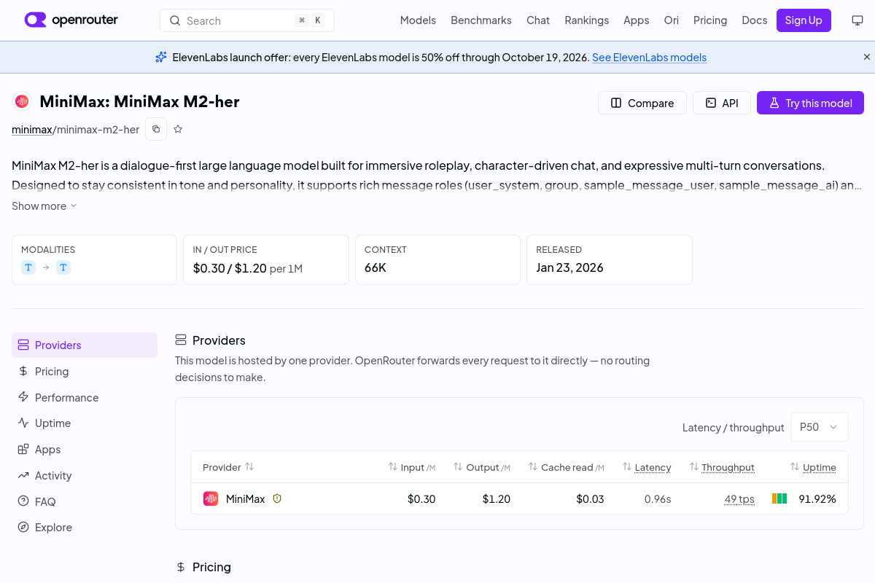View the Activity sidebar section
Image resolution: width=875 pixels, height=583 pixels.
(85, 476)
